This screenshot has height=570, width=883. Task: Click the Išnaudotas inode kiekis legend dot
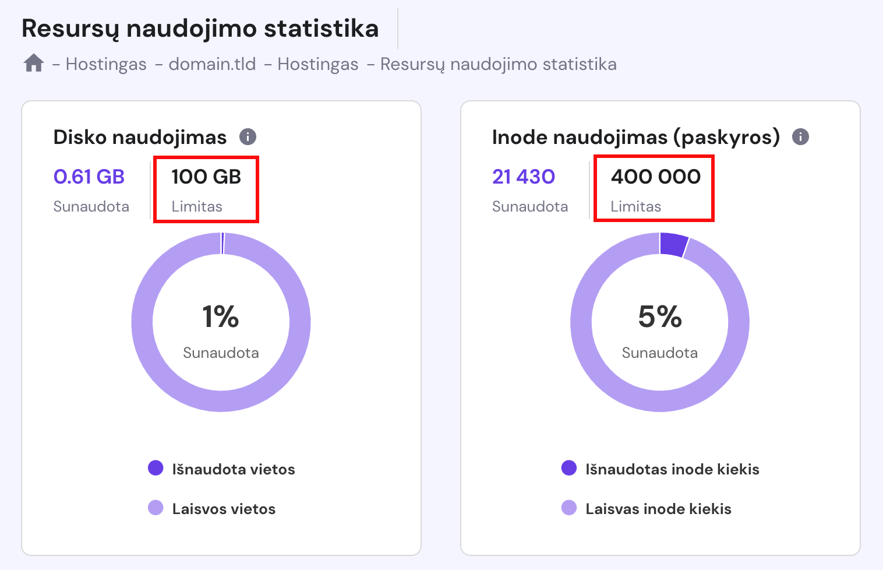(x=569, y=468)
